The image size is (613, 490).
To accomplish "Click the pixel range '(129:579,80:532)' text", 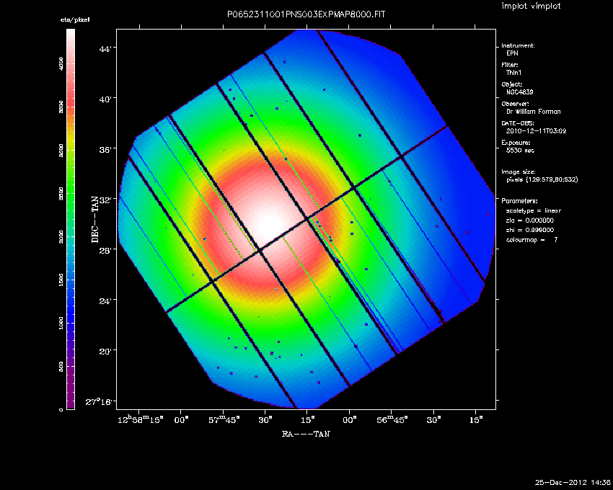I will pos(552,179).
